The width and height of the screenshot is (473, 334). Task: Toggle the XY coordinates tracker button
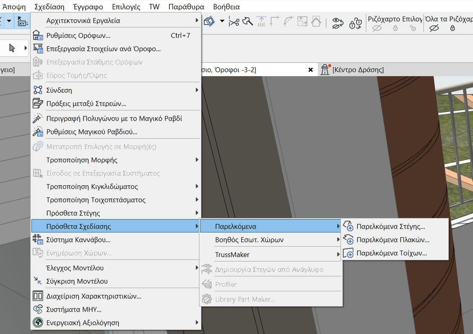click(21, 21)
